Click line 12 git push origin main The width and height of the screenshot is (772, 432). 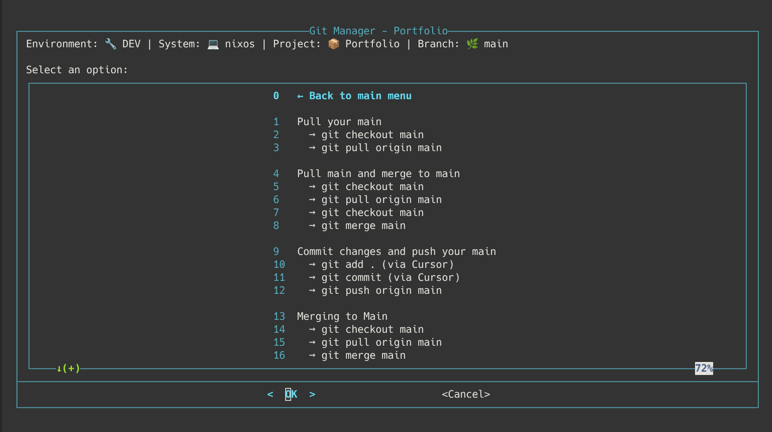[x=381, y=291]
